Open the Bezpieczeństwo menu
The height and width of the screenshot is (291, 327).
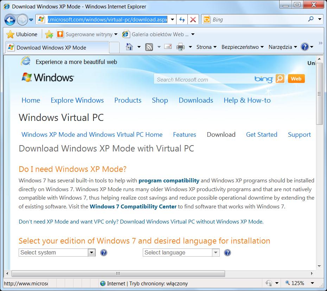click(243, 47)
